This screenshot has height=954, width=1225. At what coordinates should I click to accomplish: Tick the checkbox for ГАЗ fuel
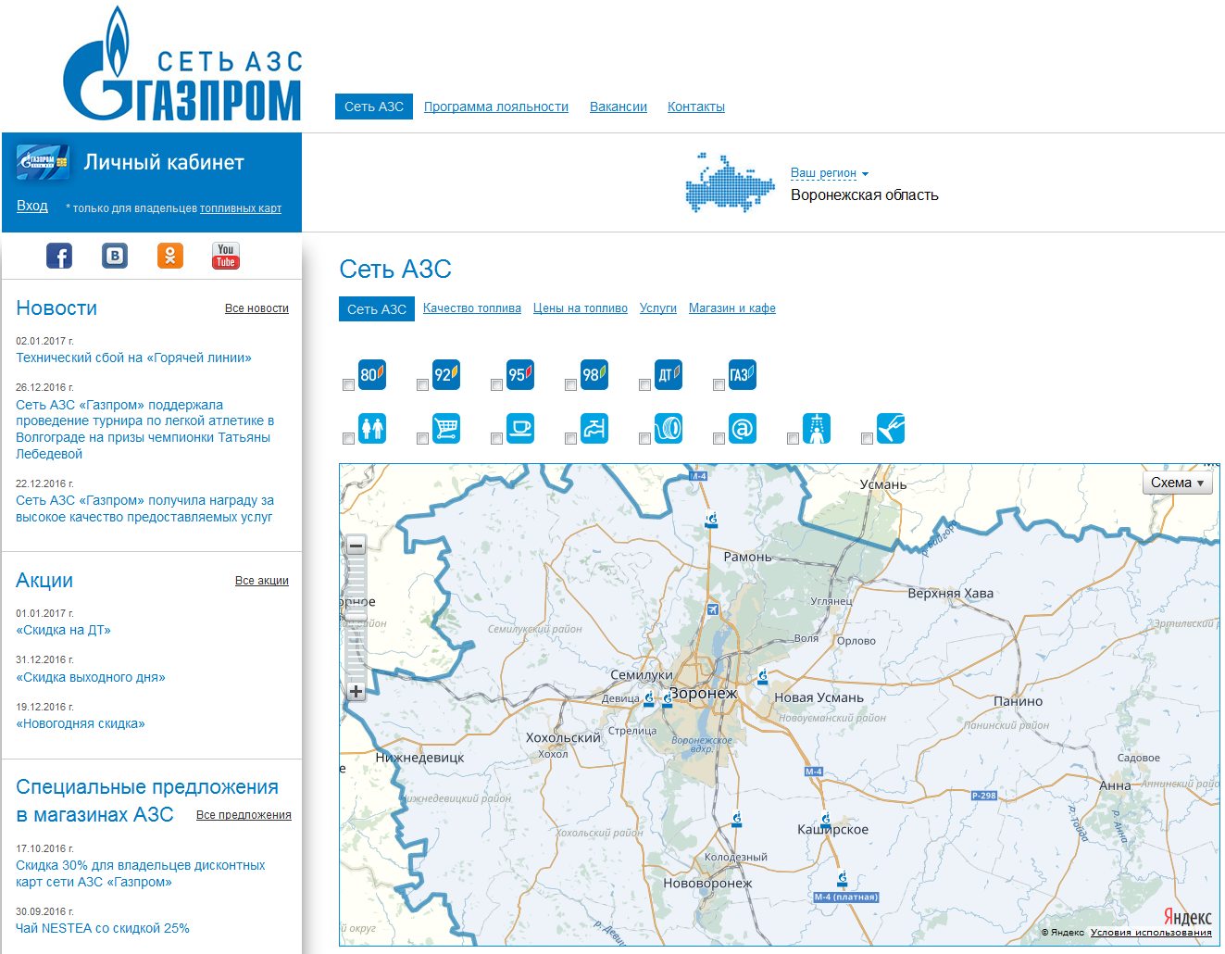point(719,384)
